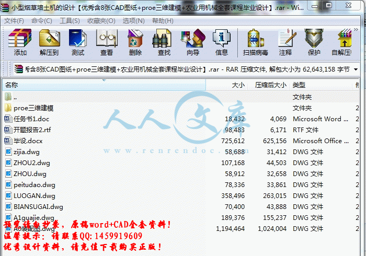Click the DWG icon beside ZHOU2.dwg
This screenshot has width=366, height=256.
(x=8, y=162)
